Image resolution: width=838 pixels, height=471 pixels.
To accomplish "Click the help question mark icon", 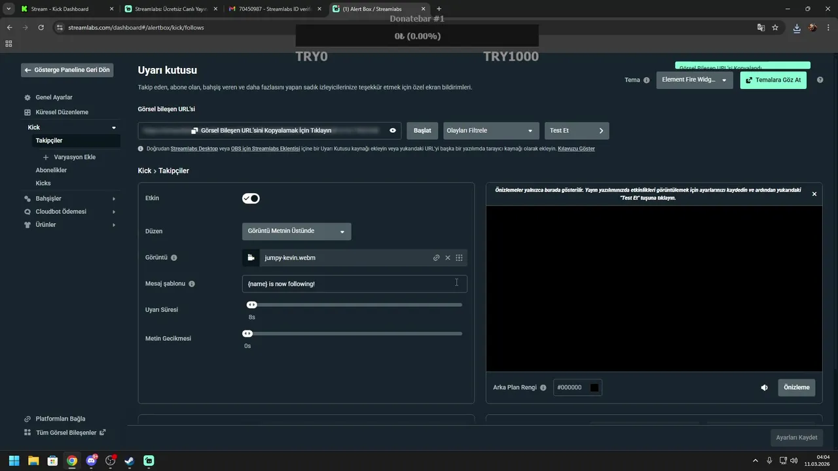I will (820, 80).
